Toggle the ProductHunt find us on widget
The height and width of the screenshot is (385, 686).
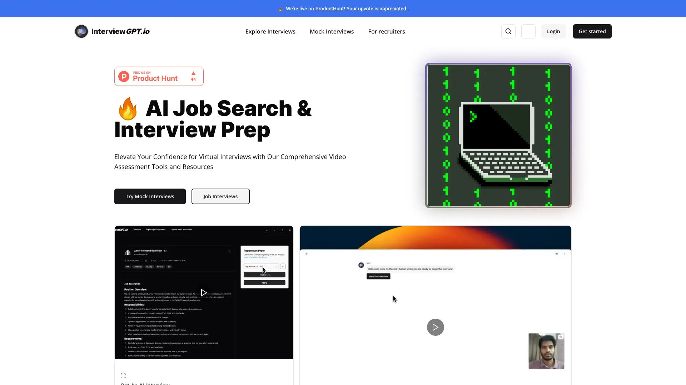(159, 76)
